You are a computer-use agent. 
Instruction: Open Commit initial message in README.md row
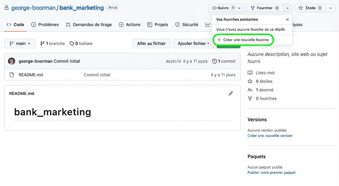[x=97, y=75]
